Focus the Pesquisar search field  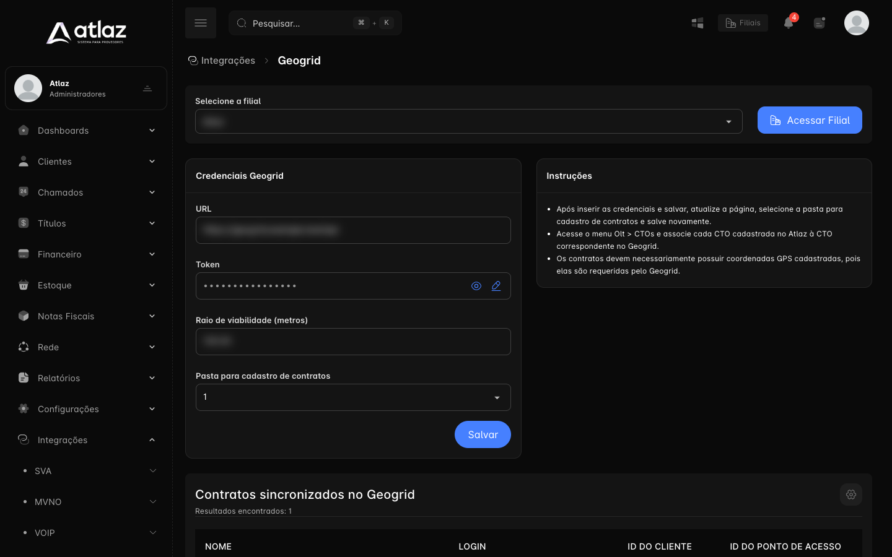click(x=315, y=23)
